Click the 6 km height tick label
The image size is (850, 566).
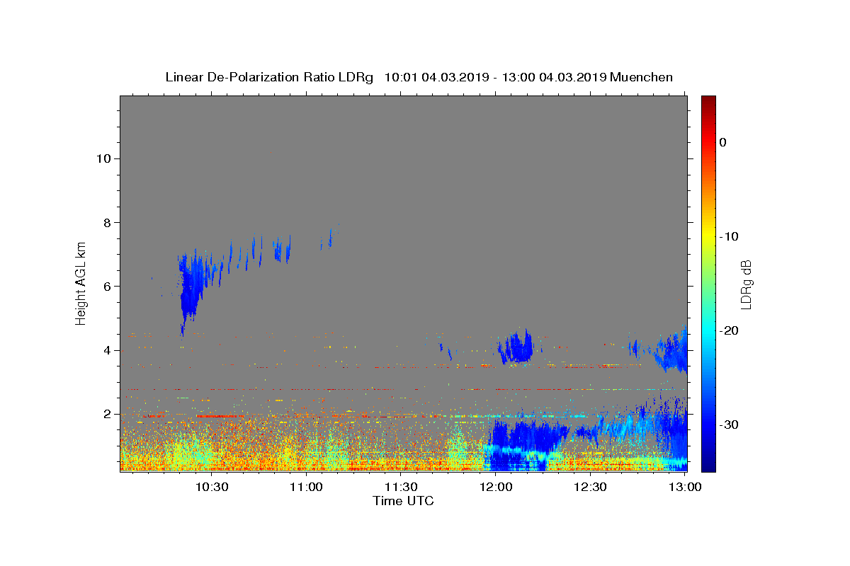(108, 286)
